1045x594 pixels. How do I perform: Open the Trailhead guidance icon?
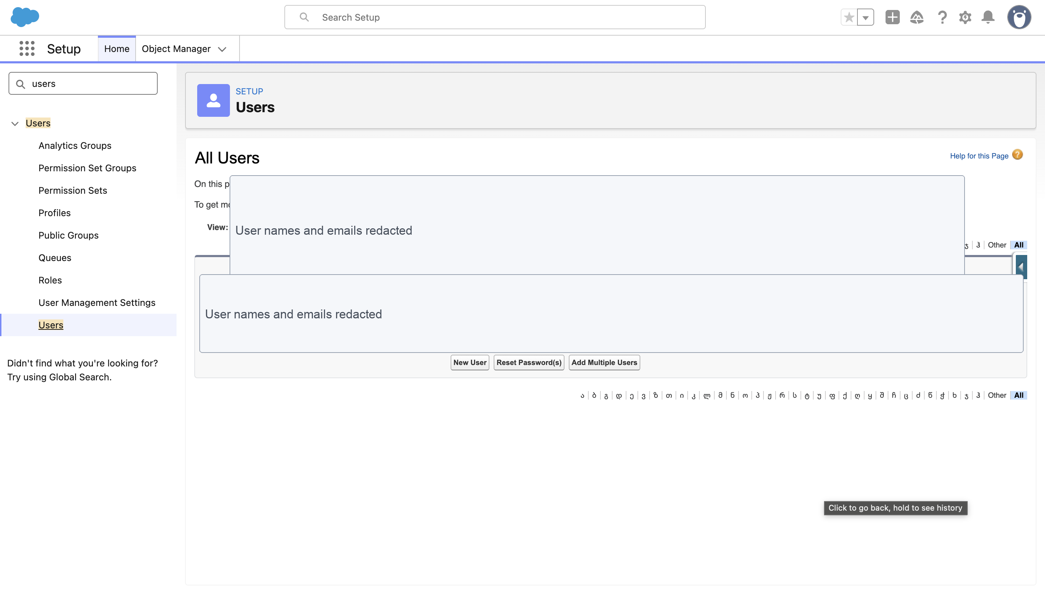[x=917, y=17]
